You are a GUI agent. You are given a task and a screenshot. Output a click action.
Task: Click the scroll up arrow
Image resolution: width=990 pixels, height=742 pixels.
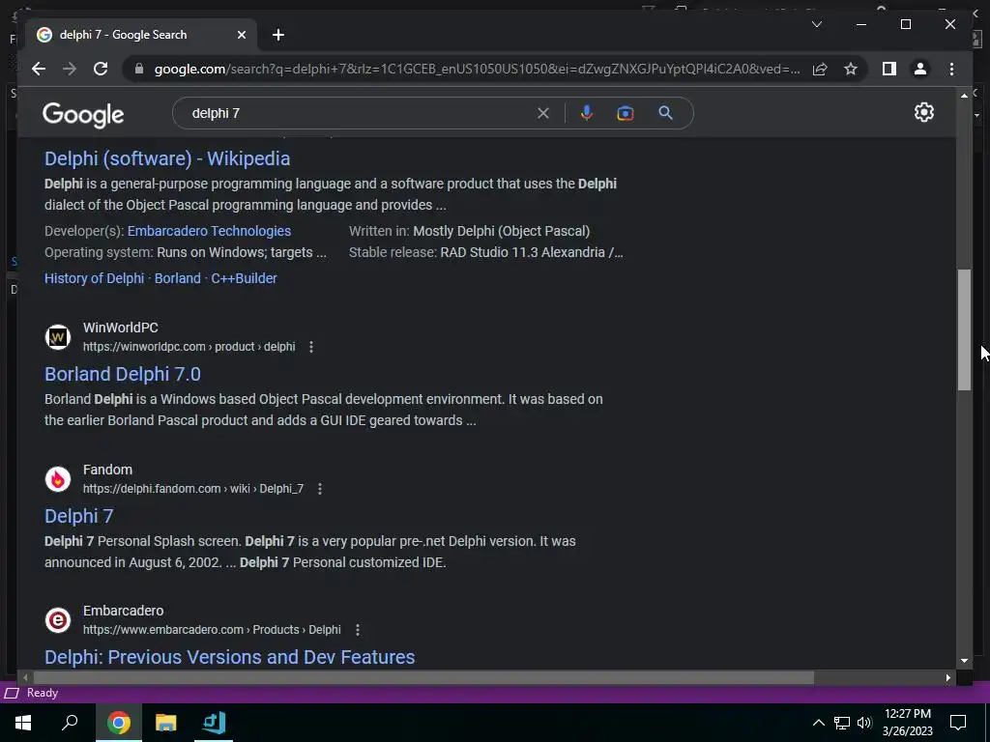coord(964,96)
